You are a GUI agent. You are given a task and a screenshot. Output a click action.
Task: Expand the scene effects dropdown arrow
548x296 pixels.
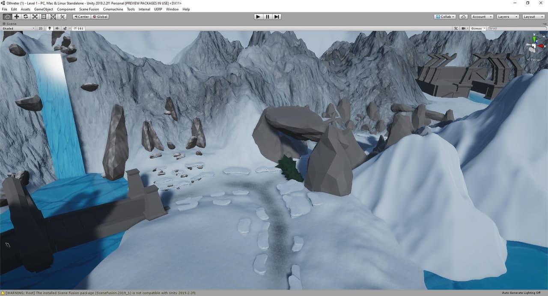pos(70,29)
